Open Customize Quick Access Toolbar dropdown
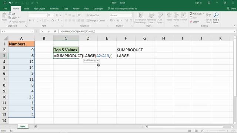 coord(37,3)
